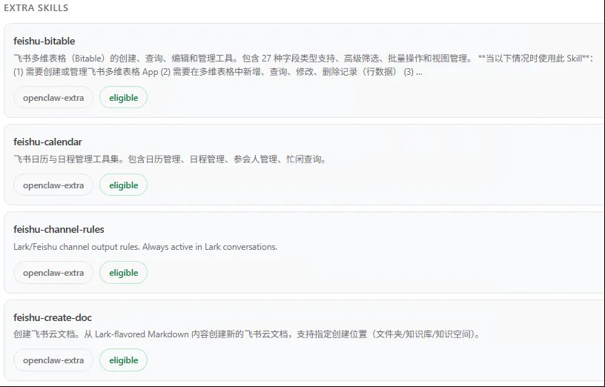
Task: Click eligible badge in feishu-create-doc card
Action: [x=124, y=360]
